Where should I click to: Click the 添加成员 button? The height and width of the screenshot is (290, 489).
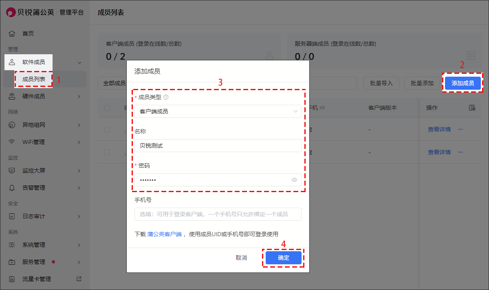click(463, 83)
